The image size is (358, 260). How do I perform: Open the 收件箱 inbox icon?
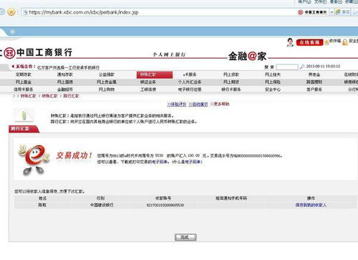326,43
